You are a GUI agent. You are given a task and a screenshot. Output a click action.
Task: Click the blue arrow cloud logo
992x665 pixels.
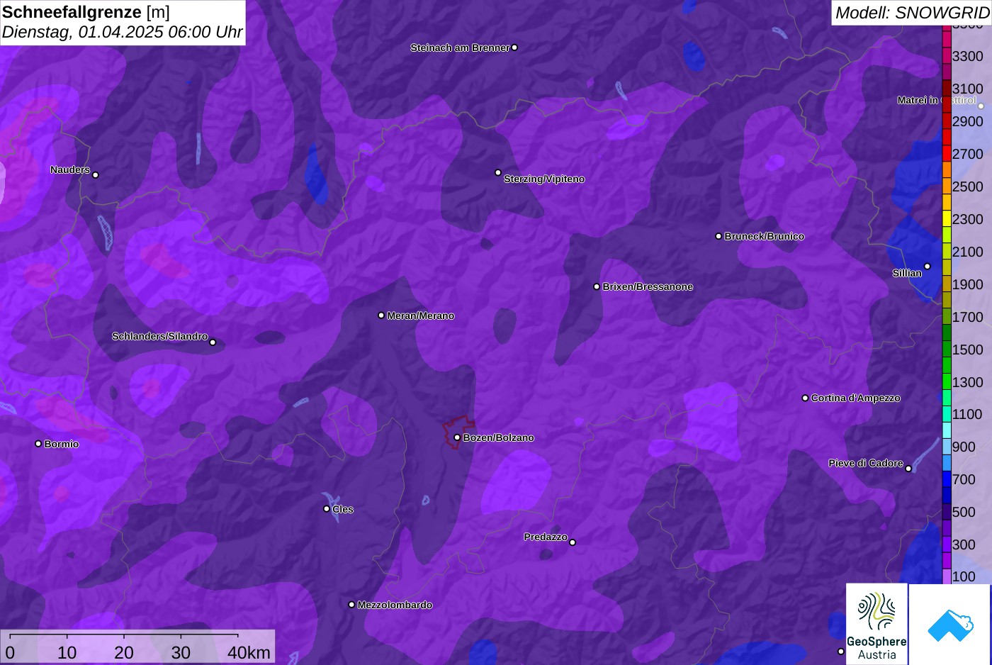(949, 625)
